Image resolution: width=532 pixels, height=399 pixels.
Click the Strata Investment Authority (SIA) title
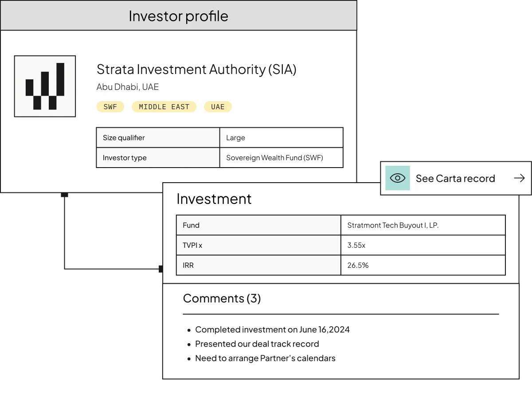tap(196, 70)
